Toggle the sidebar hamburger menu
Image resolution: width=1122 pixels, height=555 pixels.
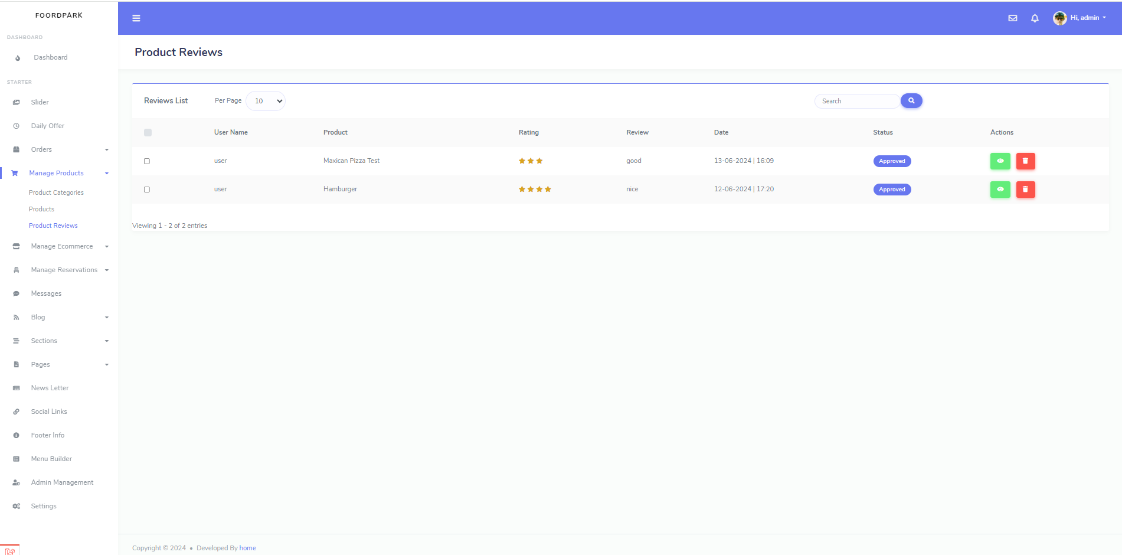point(136,18)
